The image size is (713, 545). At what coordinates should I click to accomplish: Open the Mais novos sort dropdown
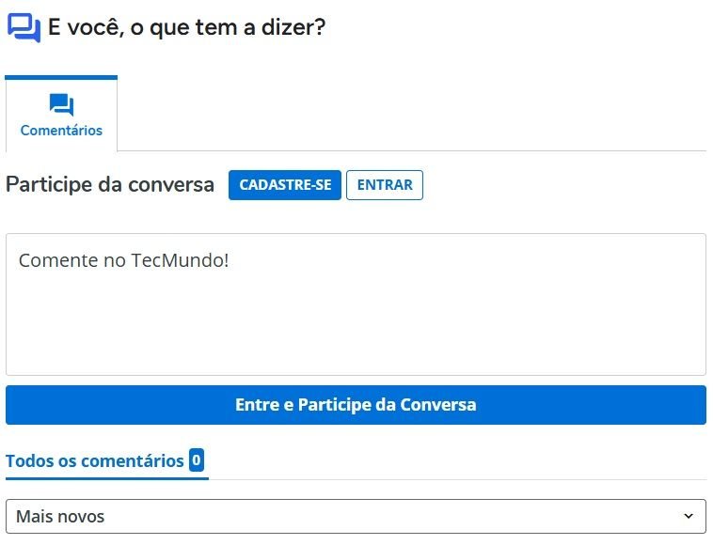[x=356, y=516]
